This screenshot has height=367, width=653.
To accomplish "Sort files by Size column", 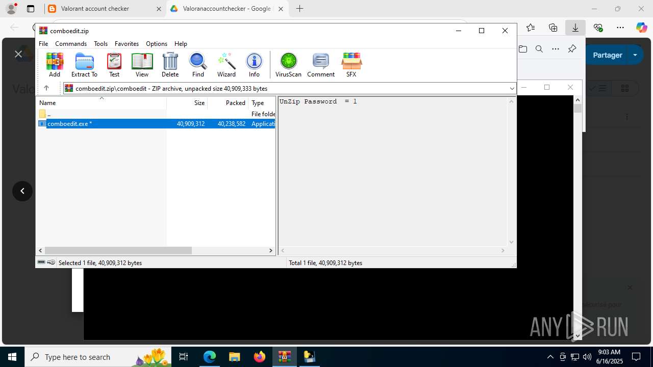I will pyautogui.click(x=187, y=102).
